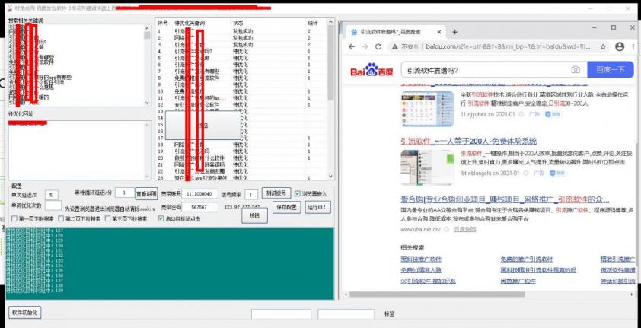This screenshot has width=641, height=328.
Task: Click the browser horizontal scrollbar thumb
Action: pyautogui.click(x=437, y=295)
